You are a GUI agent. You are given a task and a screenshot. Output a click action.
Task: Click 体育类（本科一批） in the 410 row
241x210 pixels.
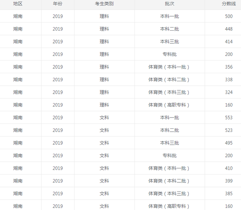click(169, 168)
